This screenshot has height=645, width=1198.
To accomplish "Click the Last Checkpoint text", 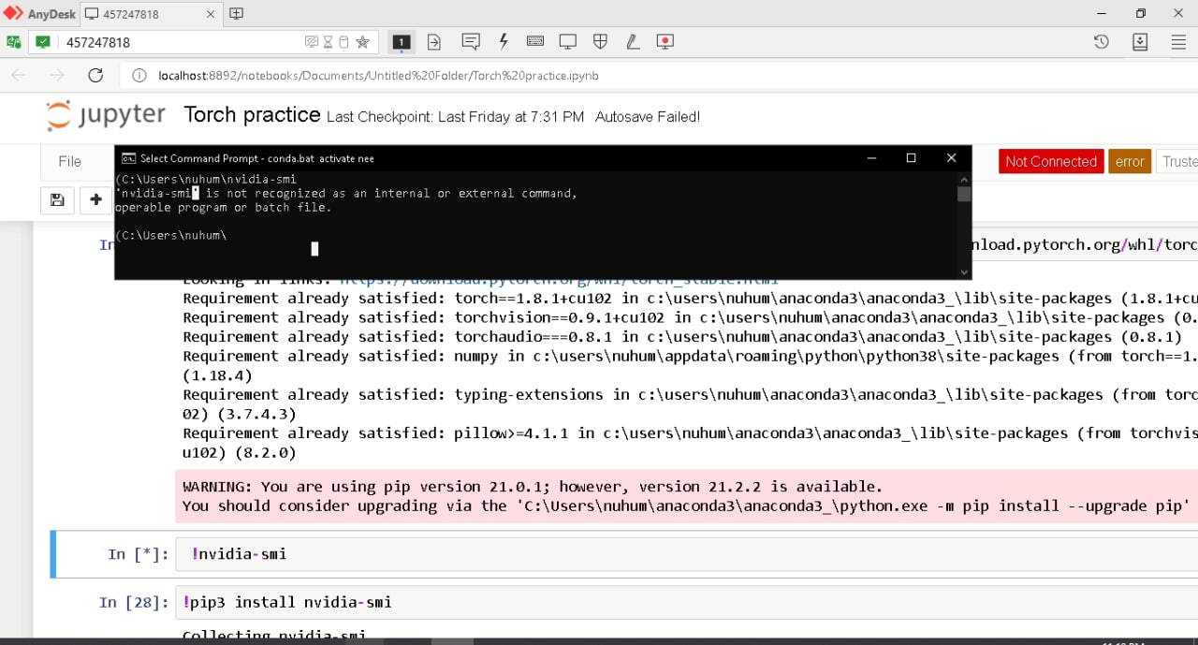I will 455,117.
